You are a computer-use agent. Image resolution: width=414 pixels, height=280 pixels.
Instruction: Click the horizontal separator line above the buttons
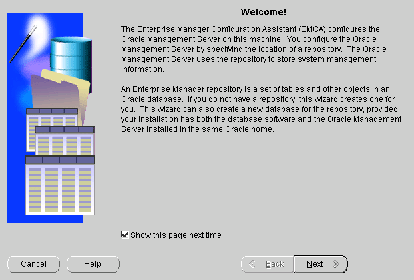[207, 249]
